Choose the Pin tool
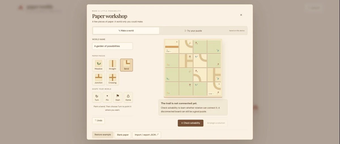 pyautogui.click(x=107, y=97)
